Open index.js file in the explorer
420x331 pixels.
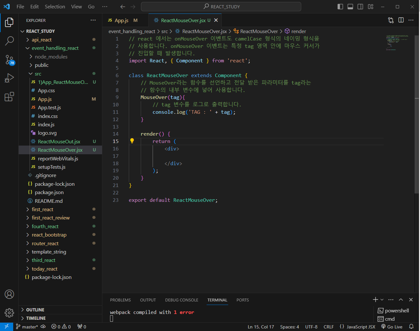(x=60, y=124)
